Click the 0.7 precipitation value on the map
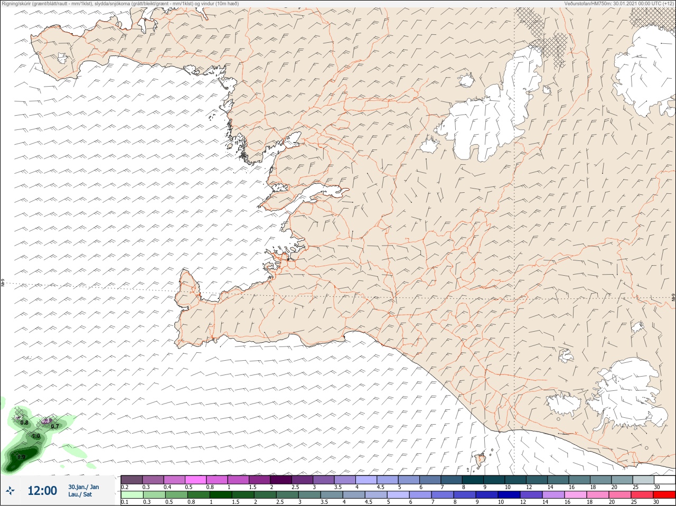This screenshot has height=506, width=676. [54, 426]
